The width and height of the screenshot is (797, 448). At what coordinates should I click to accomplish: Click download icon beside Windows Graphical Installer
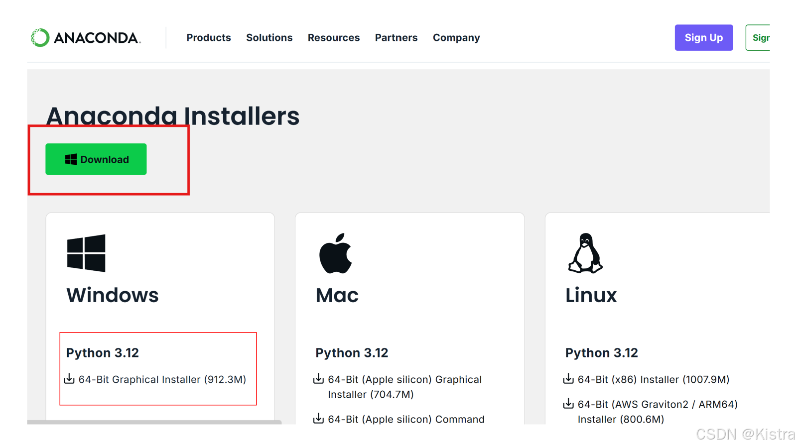pyautogui.click(x=69, y=379)
